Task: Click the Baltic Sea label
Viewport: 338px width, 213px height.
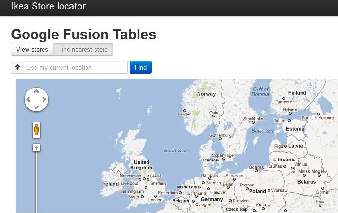Action: tap(263, 131)
